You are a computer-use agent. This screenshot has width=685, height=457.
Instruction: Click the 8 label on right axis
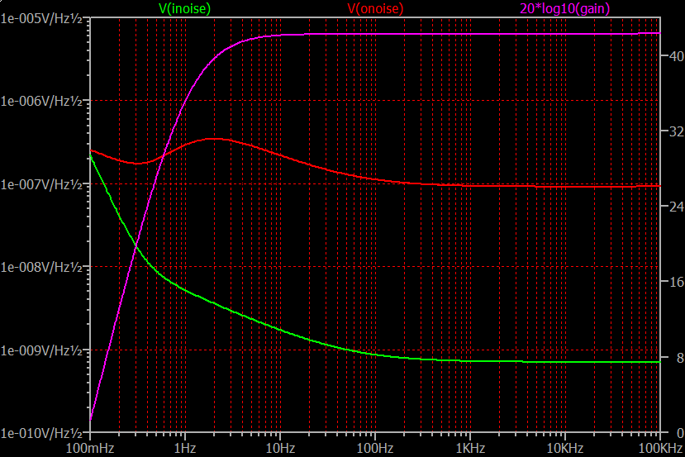[x=680, y=358]
